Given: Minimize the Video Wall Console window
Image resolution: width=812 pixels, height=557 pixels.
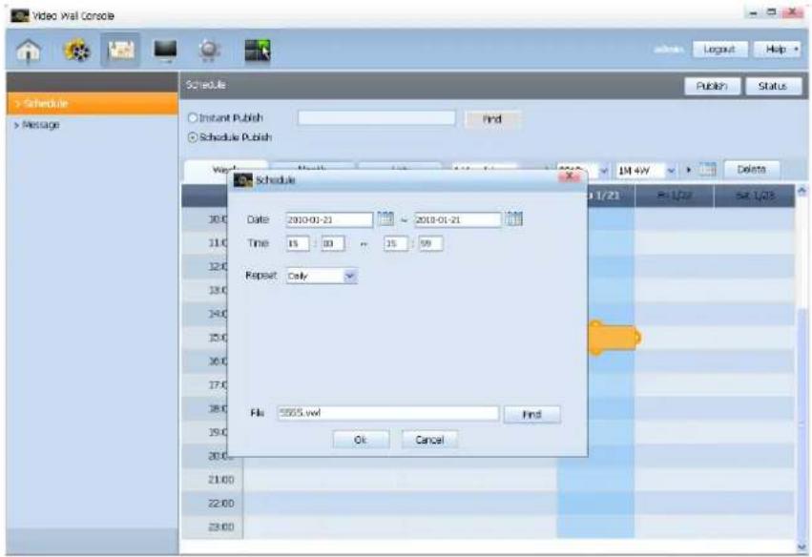Looking at the screenshot, I should (754, 13).
